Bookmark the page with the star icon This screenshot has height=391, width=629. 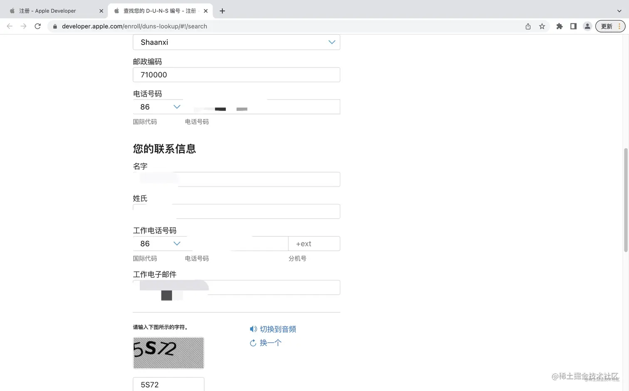click(x=542, y=26)
